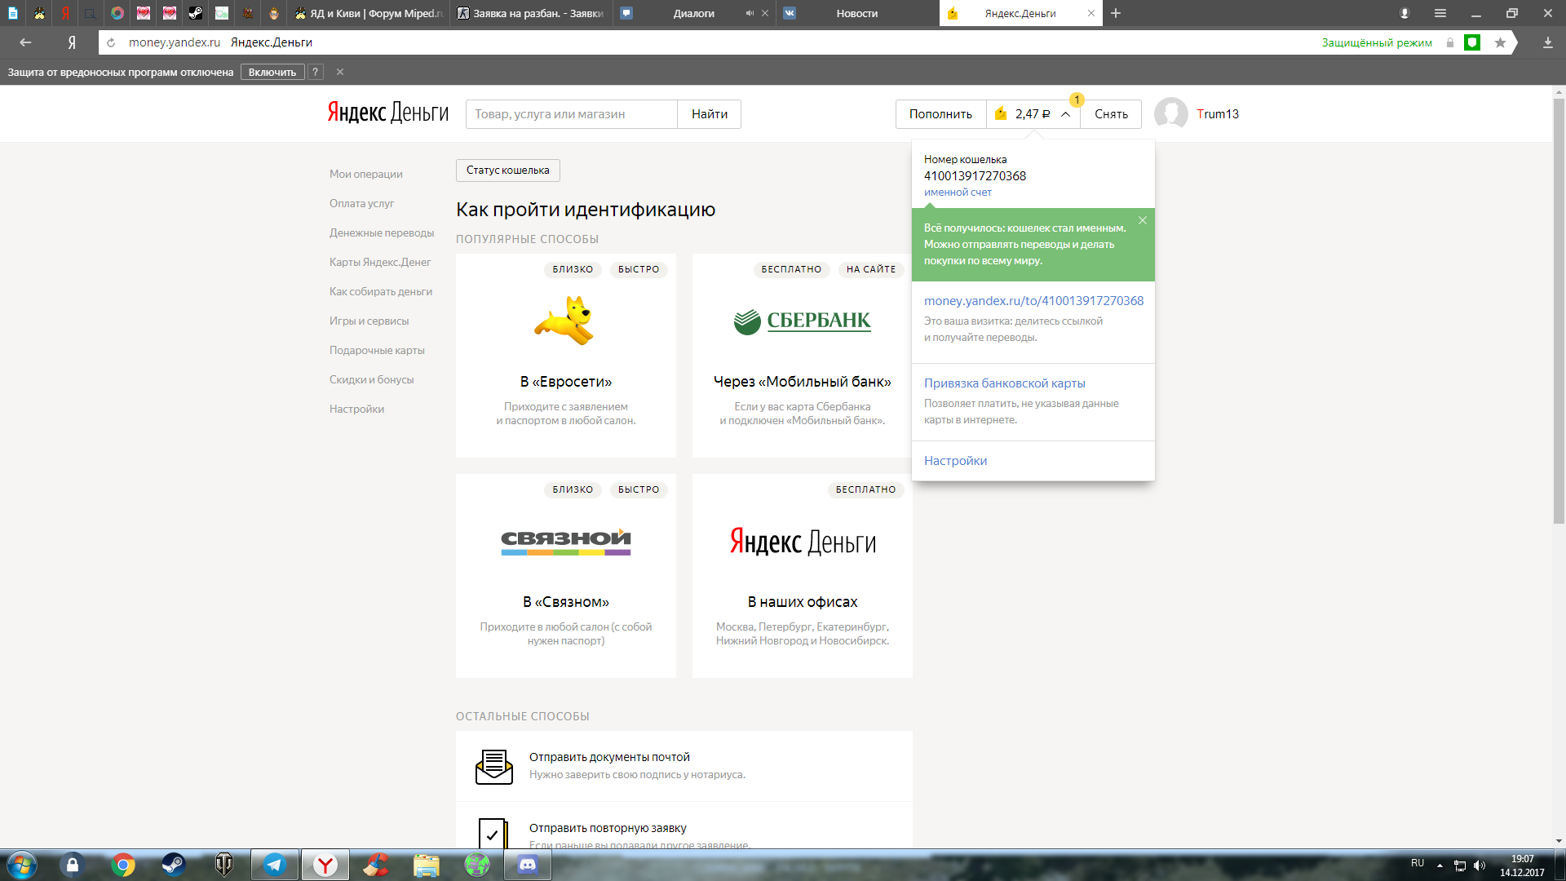Mute the Диалоги tab speaker icon

750,13
